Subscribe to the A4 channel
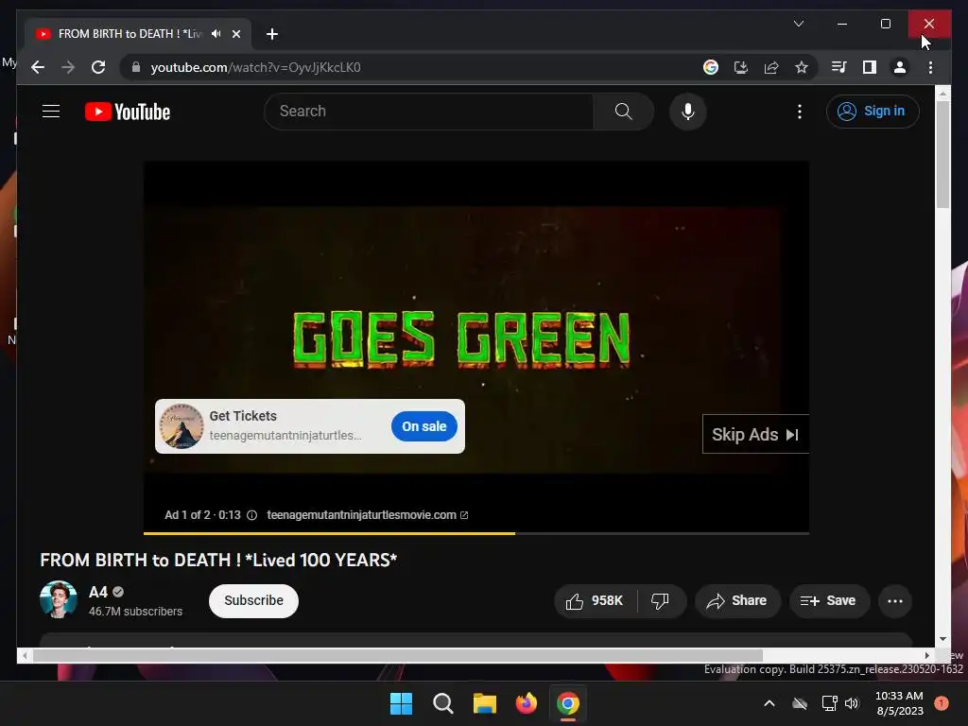Image resolution: width=968 pixels, height=726 pixels. click(253, 600)
